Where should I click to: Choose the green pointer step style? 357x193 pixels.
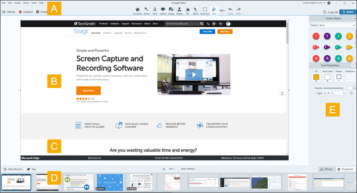338,47
